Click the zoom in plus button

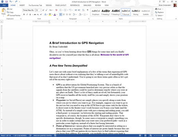coord(170,136)
